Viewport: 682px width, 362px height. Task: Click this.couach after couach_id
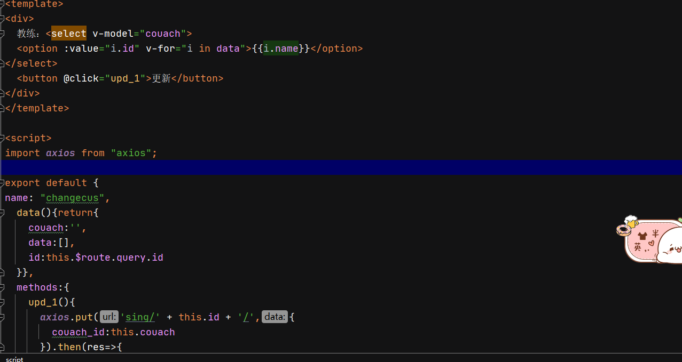tap(143, 332)
